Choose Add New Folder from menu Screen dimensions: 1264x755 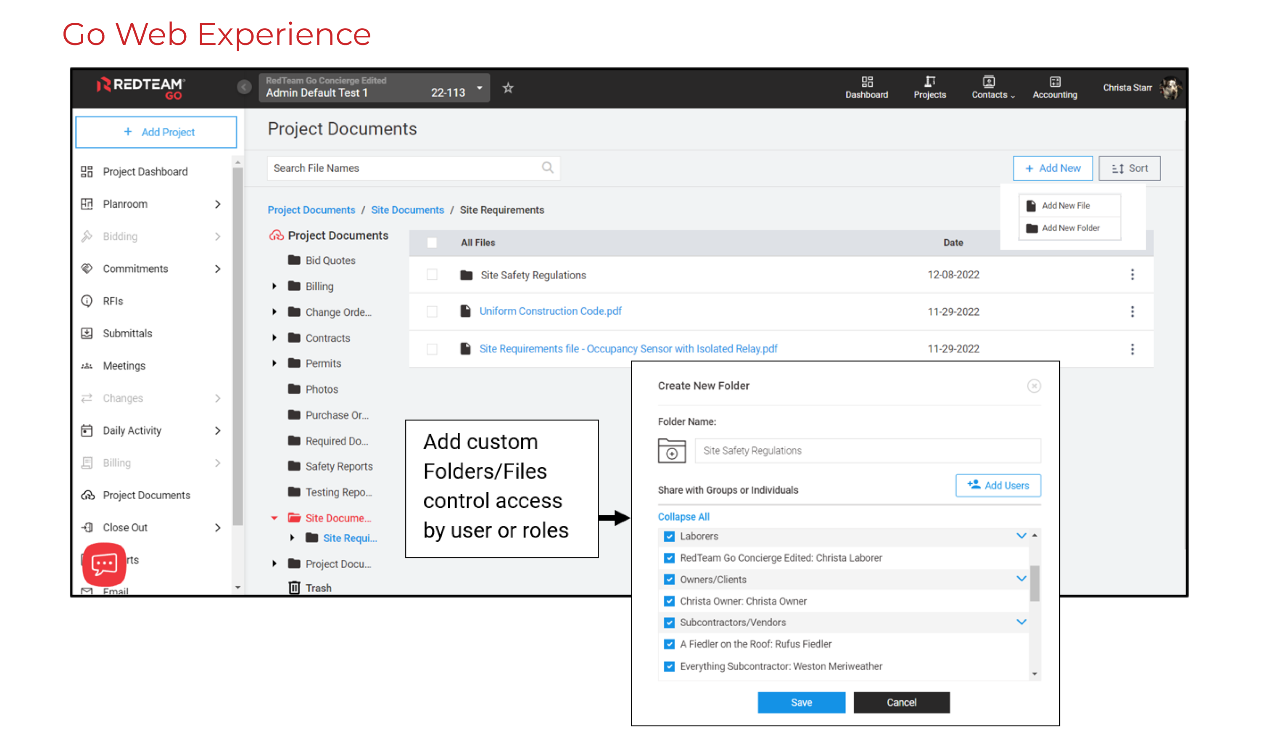click(1070, 228)
